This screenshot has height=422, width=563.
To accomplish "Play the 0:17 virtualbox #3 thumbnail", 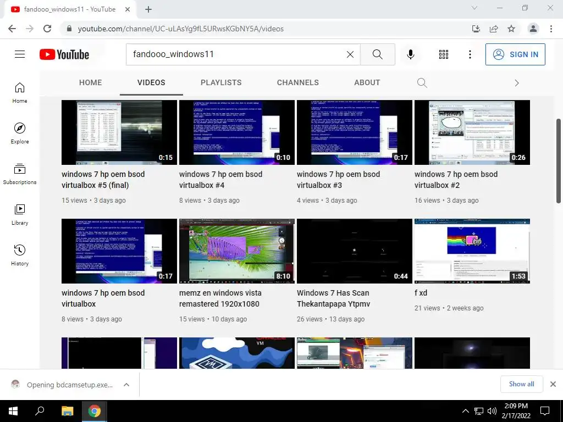I will point(355,132).
